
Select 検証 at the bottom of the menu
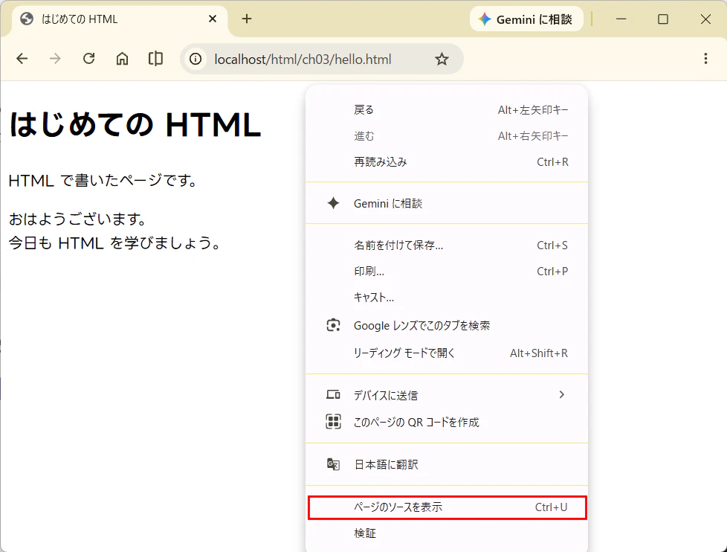pos(447,533)
